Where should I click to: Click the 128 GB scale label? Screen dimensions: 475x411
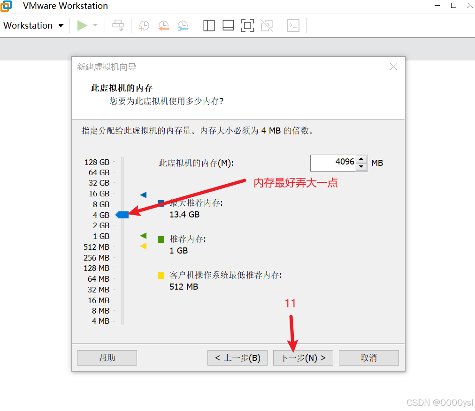tap(97, 162)
